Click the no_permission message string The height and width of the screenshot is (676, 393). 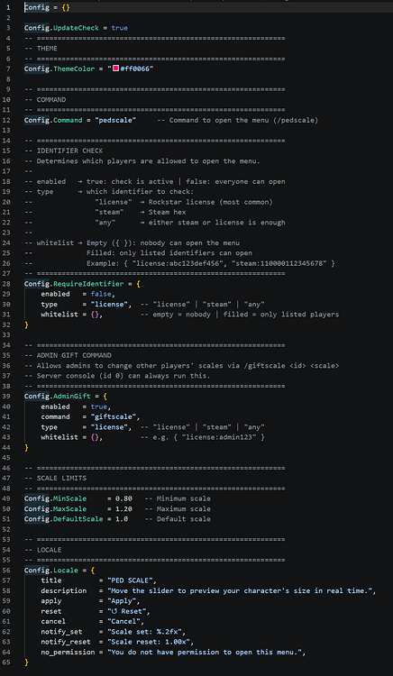(x=206, y=653)
